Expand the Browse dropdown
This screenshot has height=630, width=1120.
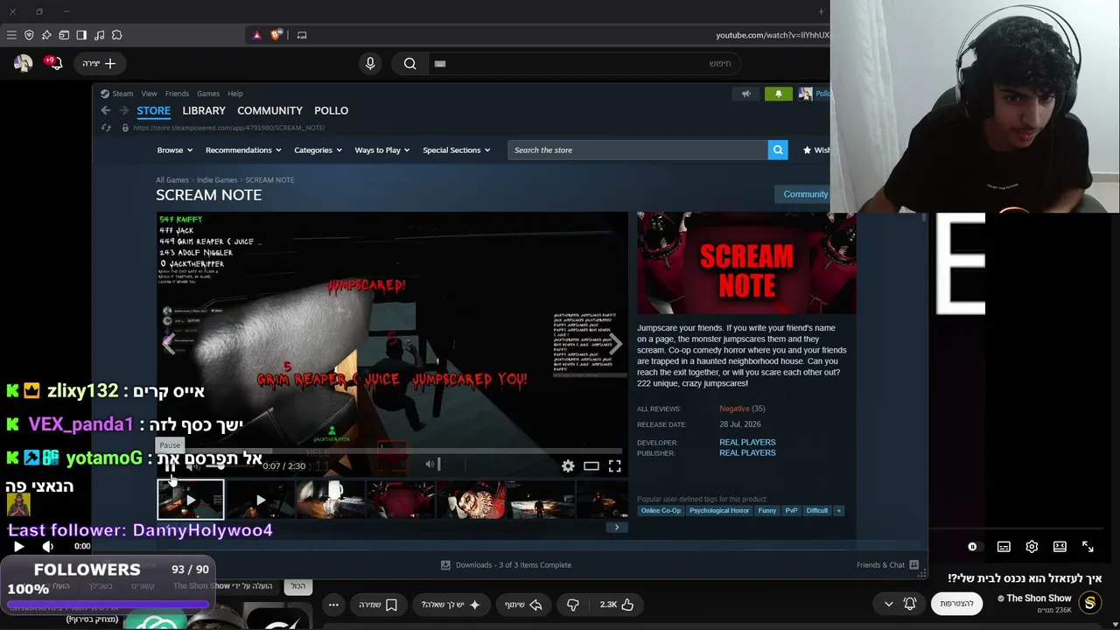pos(174,150)
